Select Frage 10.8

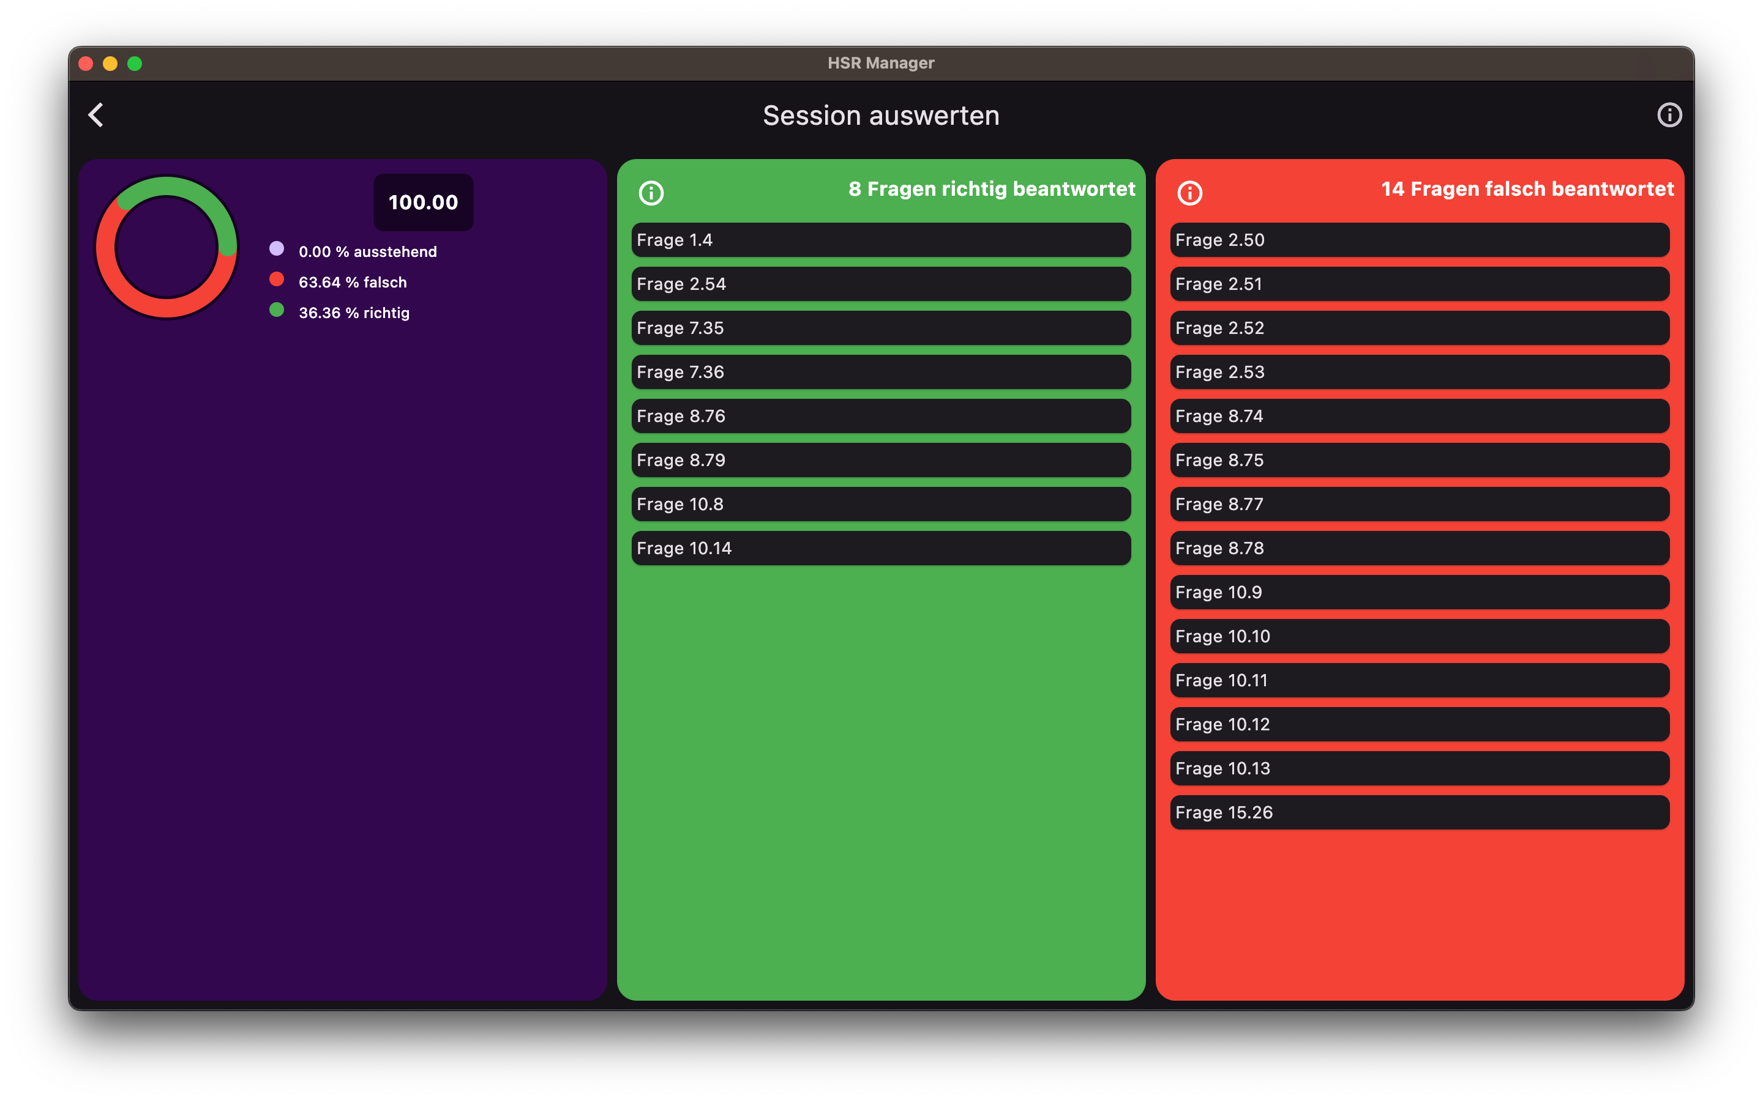(x=881, y=505)
